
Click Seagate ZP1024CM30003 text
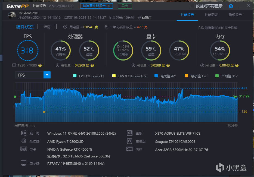(175, 142)
